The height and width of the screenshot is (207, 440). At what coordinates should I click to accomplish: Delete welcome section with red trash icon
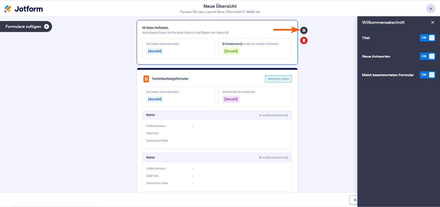[304, 41]
